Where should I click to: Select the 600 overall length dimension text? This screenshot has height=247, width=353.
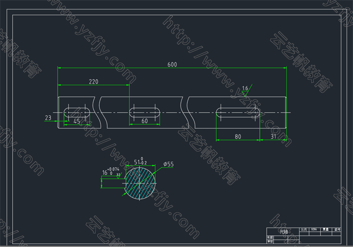[x=172, y=65]
